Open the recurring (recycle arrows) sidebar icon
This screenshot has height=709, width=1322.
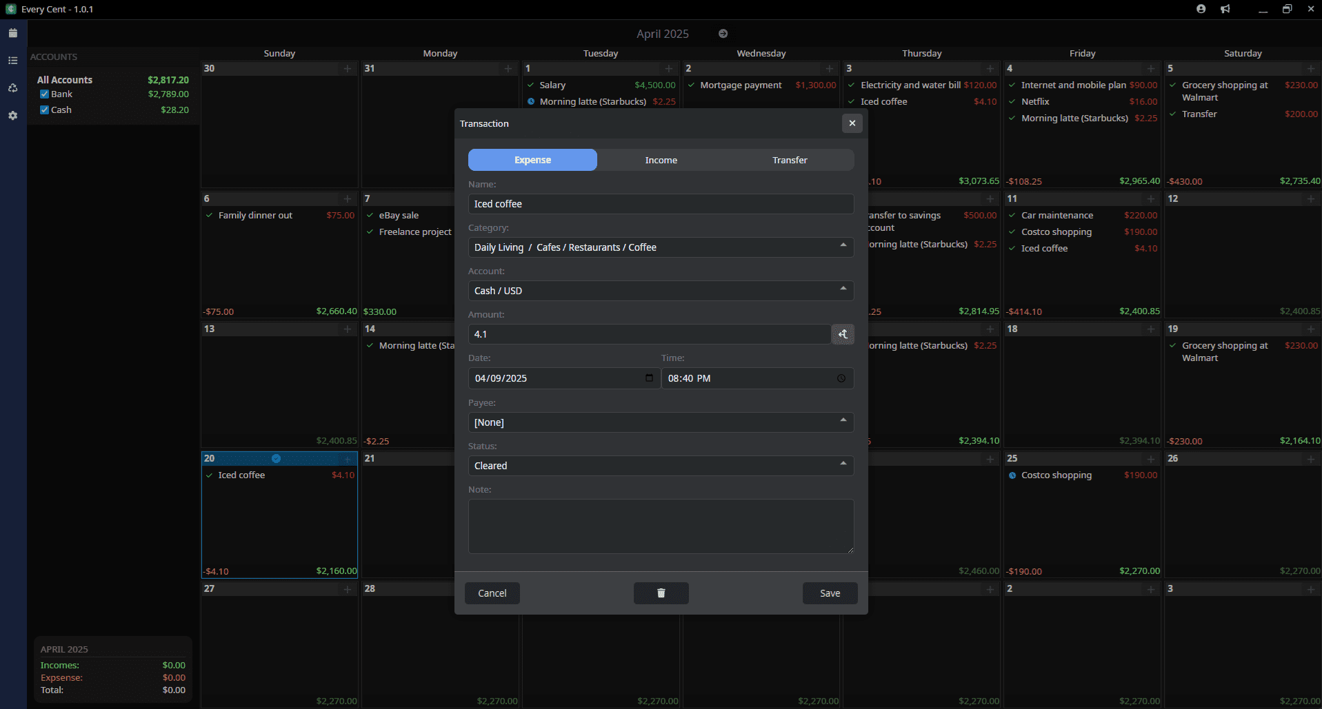[x=12, y=88]
